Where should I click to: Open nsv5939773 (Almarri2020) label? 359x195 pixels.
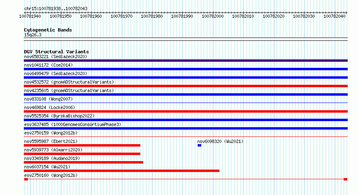coord(53,150)
